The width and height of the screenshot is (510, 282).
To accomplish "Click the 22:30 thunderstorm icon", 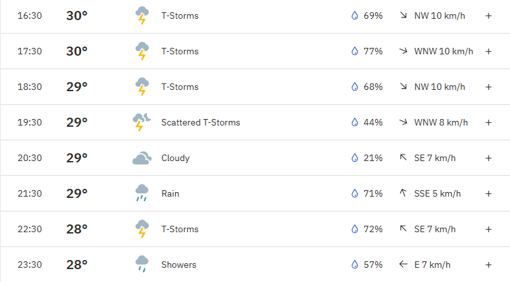I will pyautogui.click(x=142, y=229).
